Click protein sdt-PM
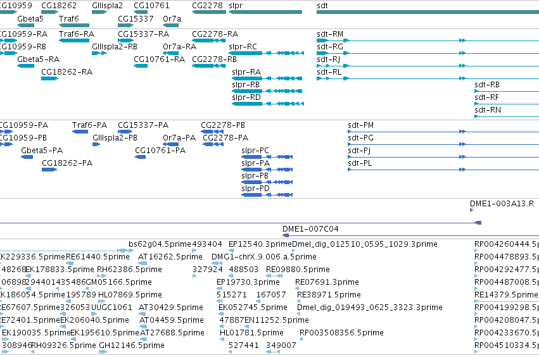This screenshot has height=355, width=539. 360,125
